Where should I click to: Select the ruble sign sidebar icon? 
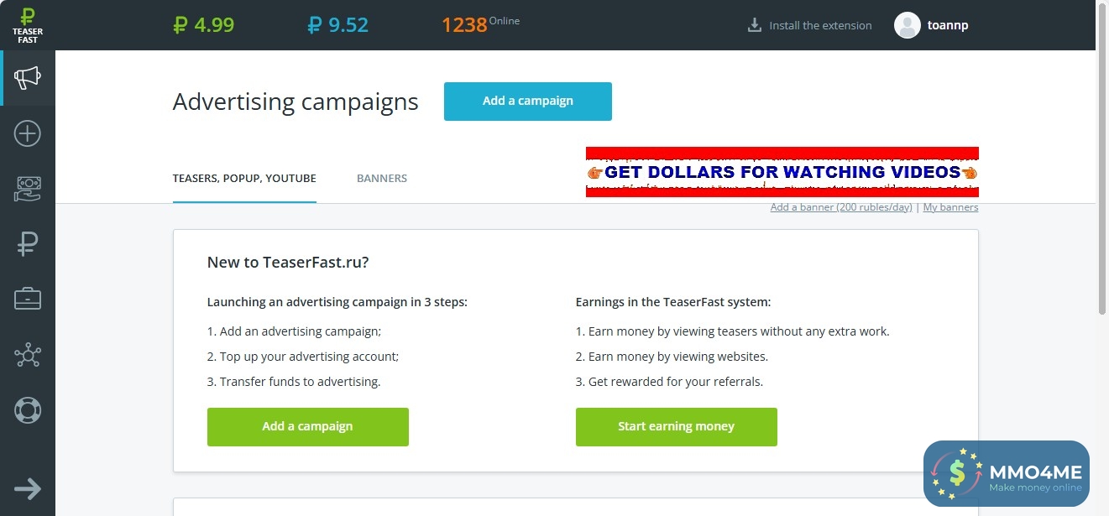point(27,244)
